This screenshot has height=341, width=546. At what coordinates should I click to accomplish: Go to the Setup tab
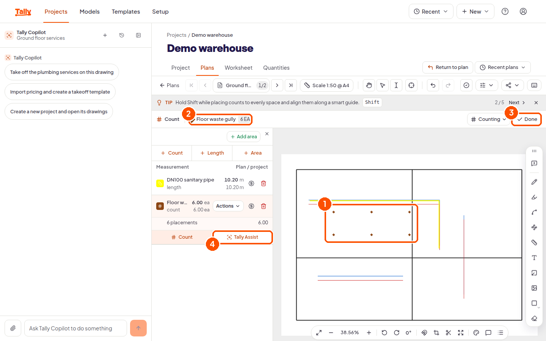pos(160,12)
